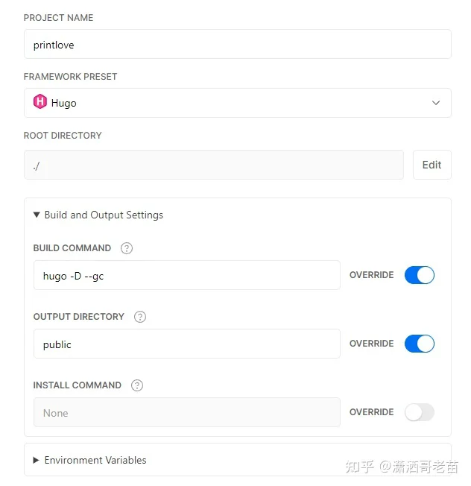This screenshot has height=486, width=471.
Task: Open the Hugo framework preset dropdown
Action: [237, 103]
